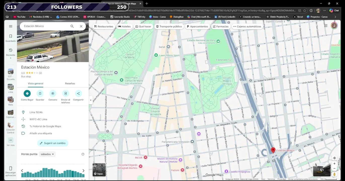Open the sábados day dropdown

click(47, 154)
